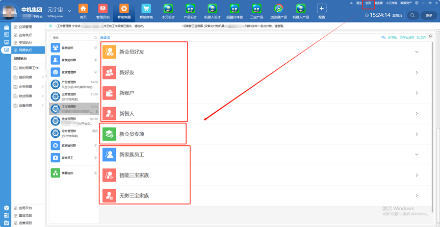This screenshot has width=440, height=227.
Task: Click 会员 in the title bar
Action: click(x=368, y=3)
